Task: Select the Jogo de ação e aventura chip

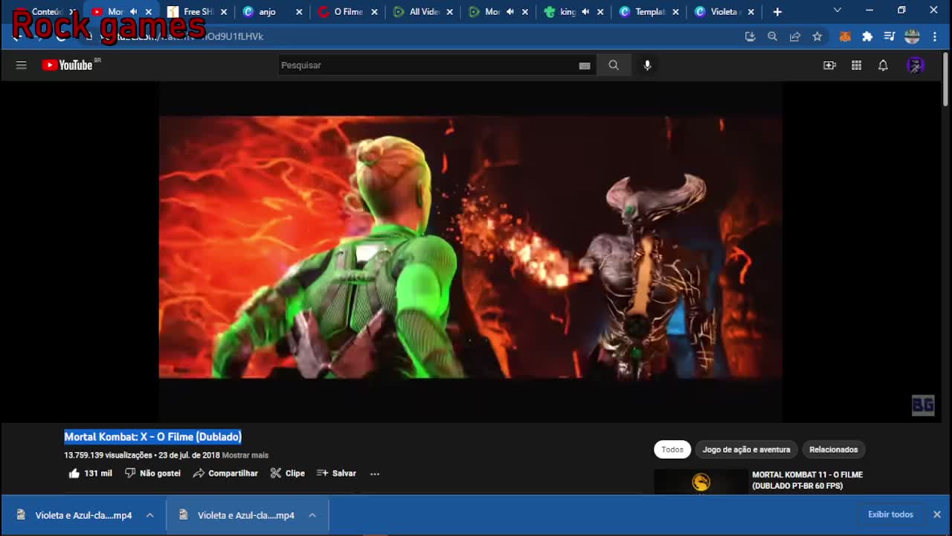Action: pyautogui.click(x=746, y=450)
